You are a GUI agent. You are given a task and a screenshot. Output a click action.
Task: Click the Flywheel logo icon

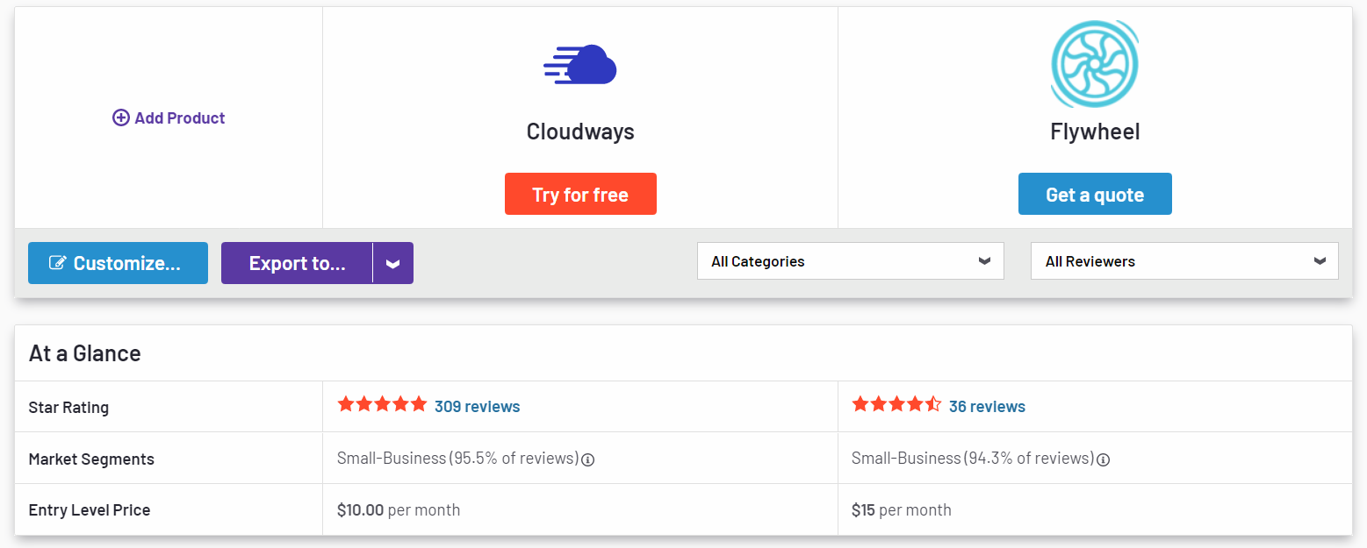(x=1095, y=65)
